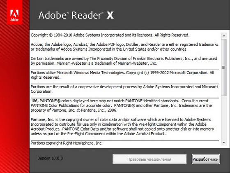
Task: Click the scrollbar down arrow
Action: pos(224,143)
